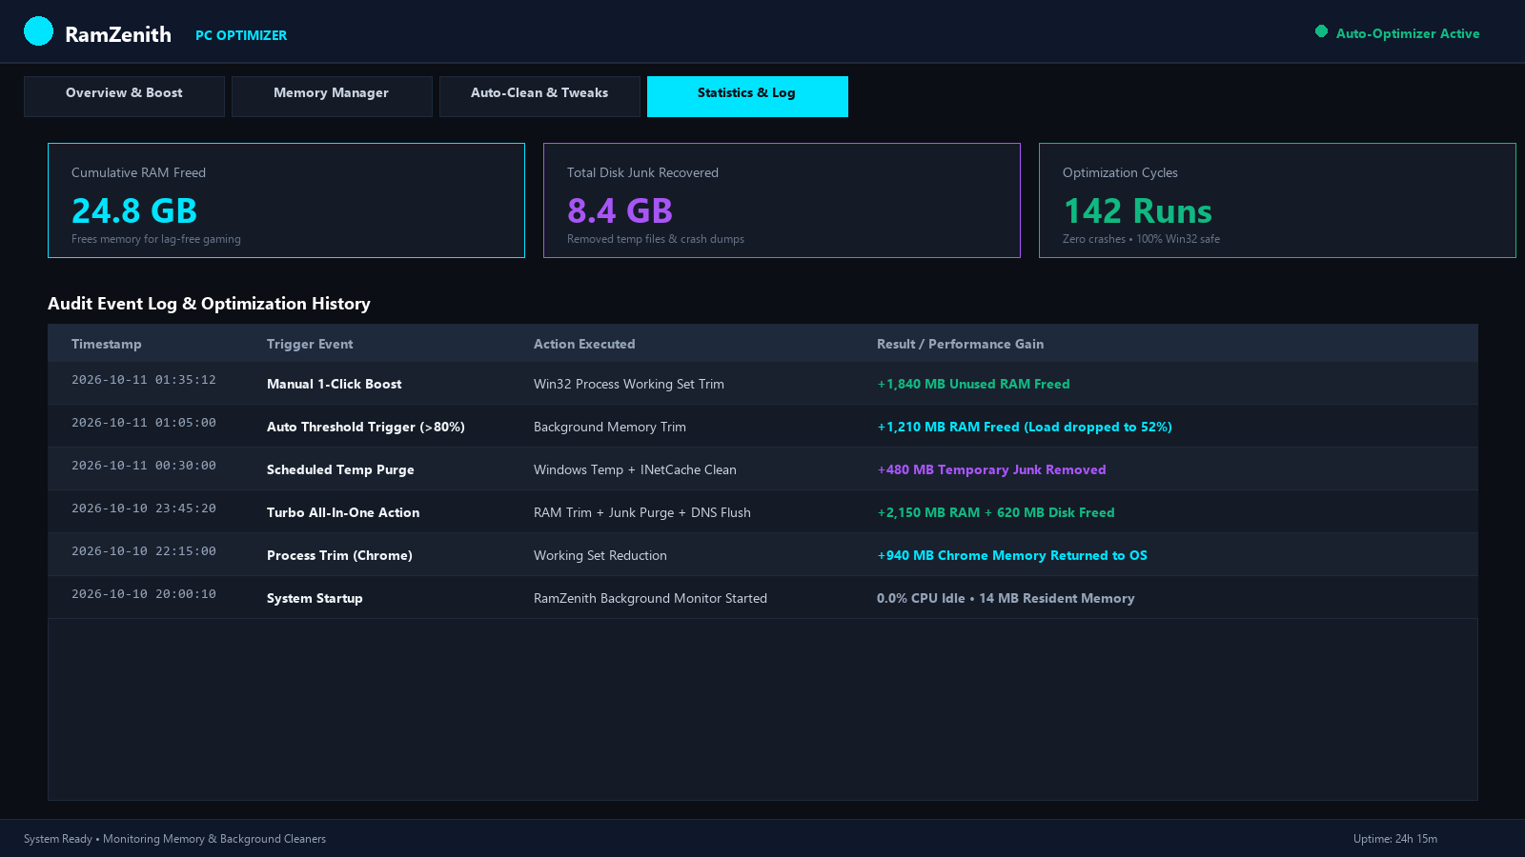The image size is (1525, 857).
Task: Select the Process Trim (Chrome) entry
Action: click(762, 555)
